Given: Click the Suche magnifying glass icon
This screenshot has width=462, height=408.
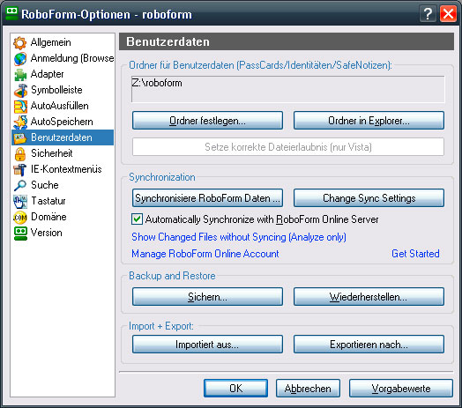Looking at the screenshot, I should pyautogui.click(x=19, y=185).
